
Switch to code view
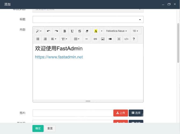126,39
